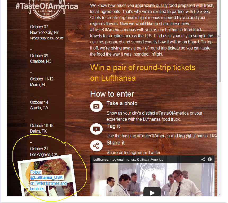The width and height of the screenshot is (228, 203).
Task: Select the October 09 Charlotte, NC entry
Action: click(x=41, y=58)
